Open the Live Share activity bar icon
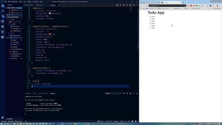The width and height of the screenshot is (222, 125). [2, 32]
